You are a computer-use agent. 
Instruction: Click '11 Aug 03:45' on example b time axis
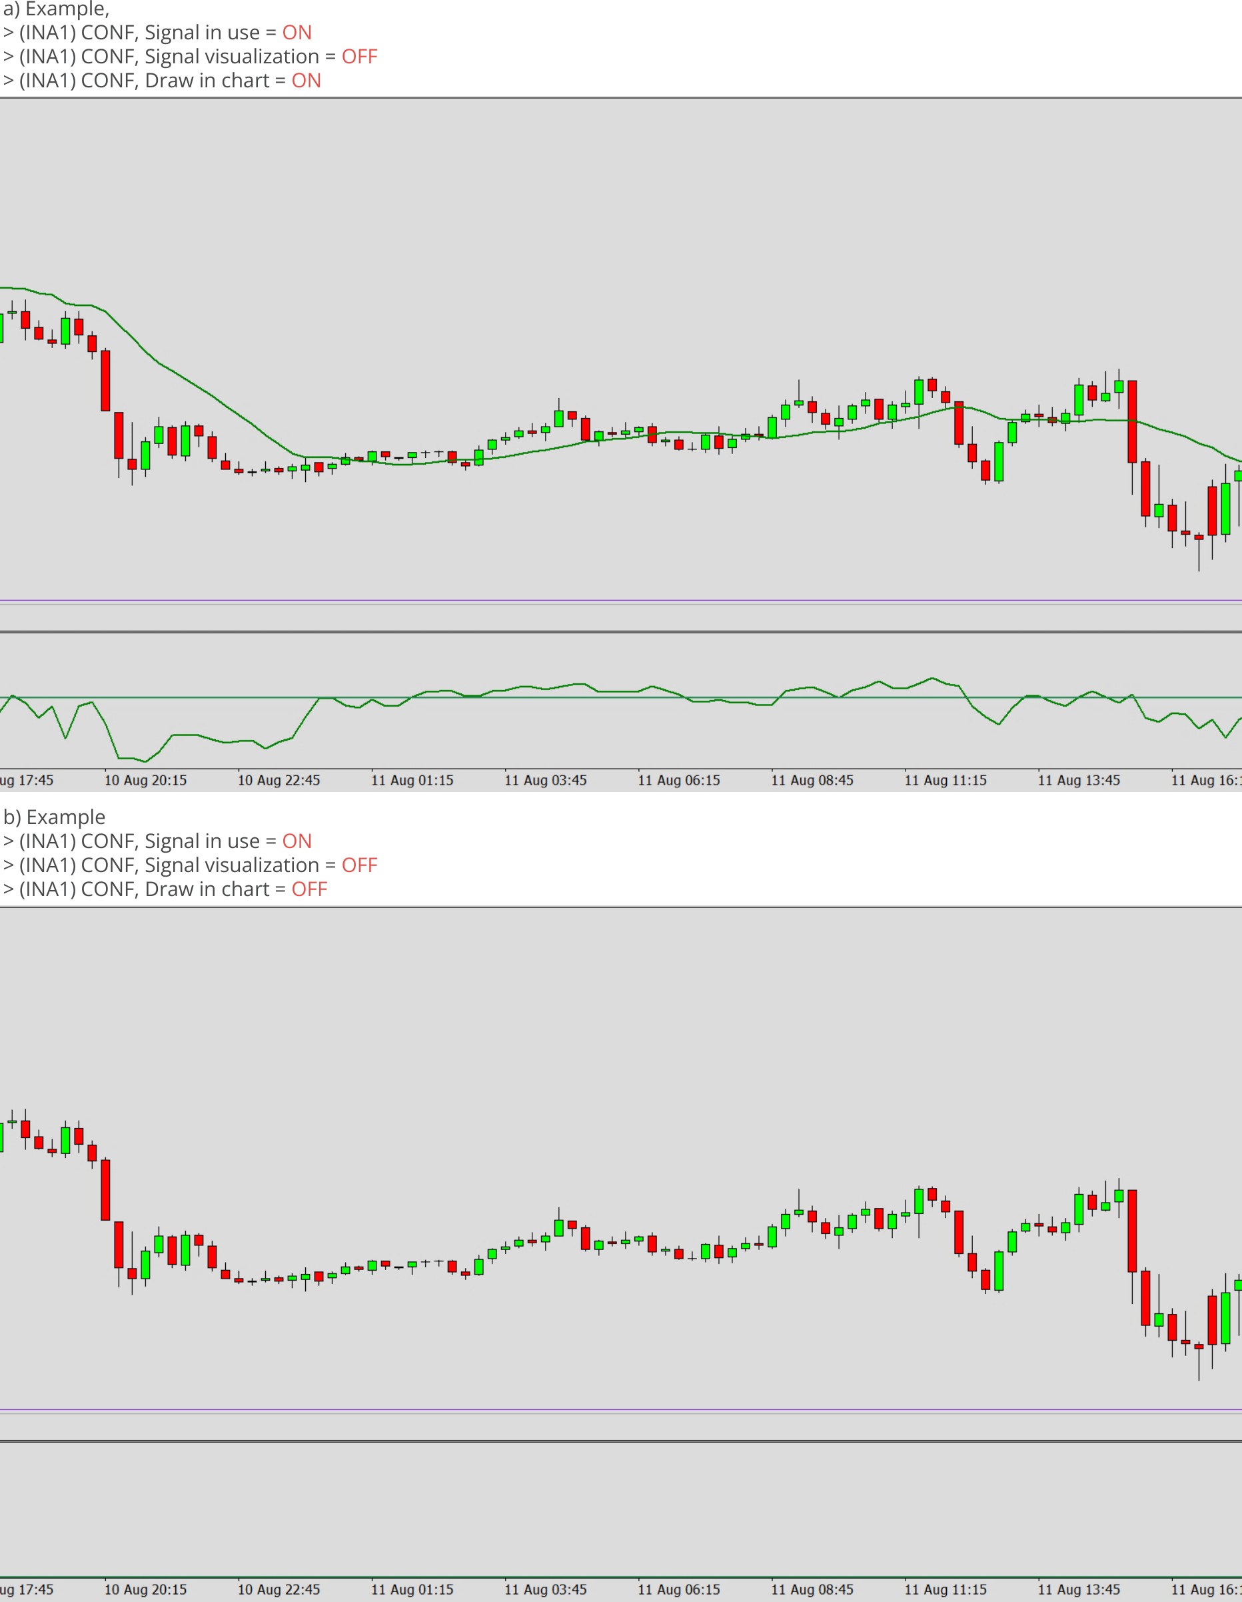tap(546, 1589)
